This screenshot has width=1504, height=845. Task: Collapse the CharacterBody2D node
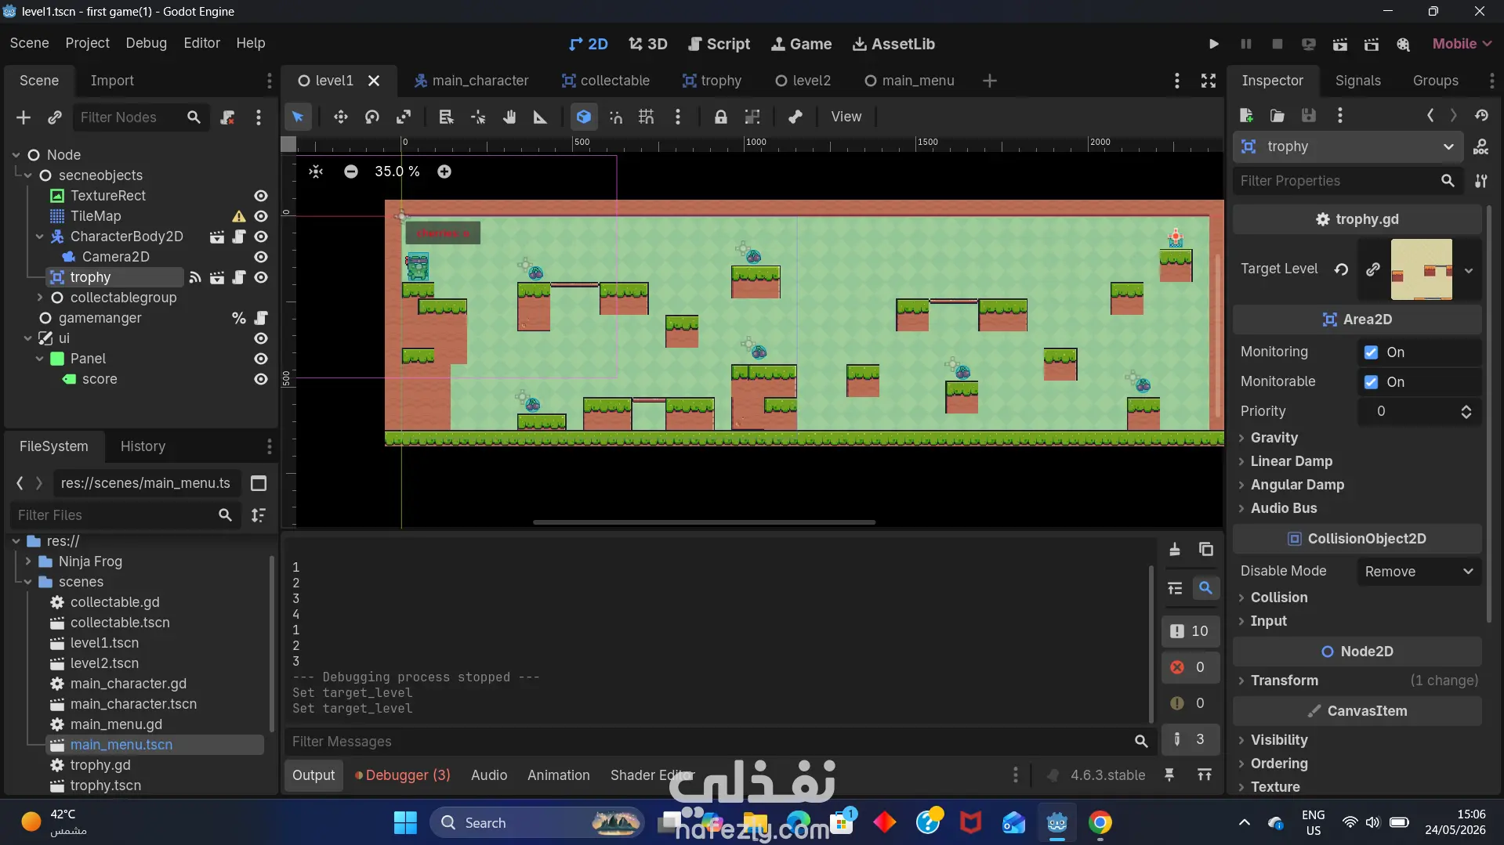point(40,237)
